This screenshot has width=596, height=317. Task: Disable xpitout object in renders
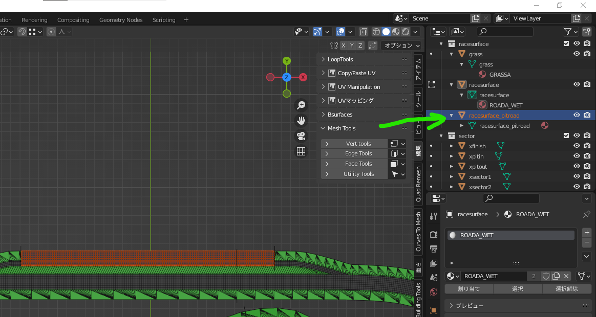coord(587,166)
